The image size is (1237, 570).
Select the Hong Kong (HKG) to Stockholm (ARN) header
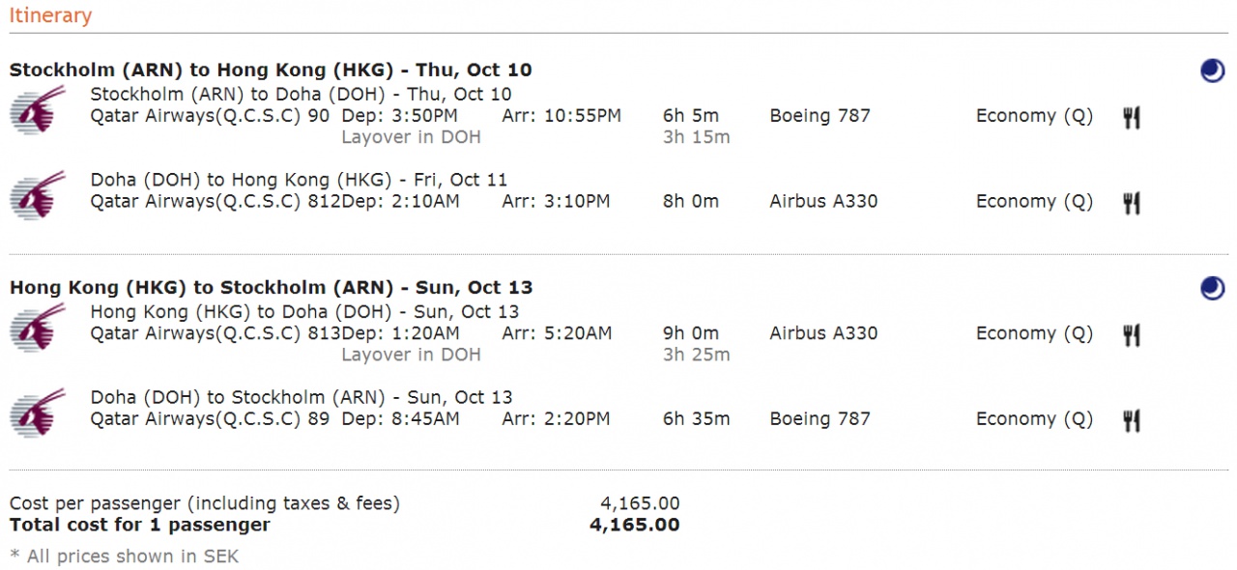[x=271, y=287]
